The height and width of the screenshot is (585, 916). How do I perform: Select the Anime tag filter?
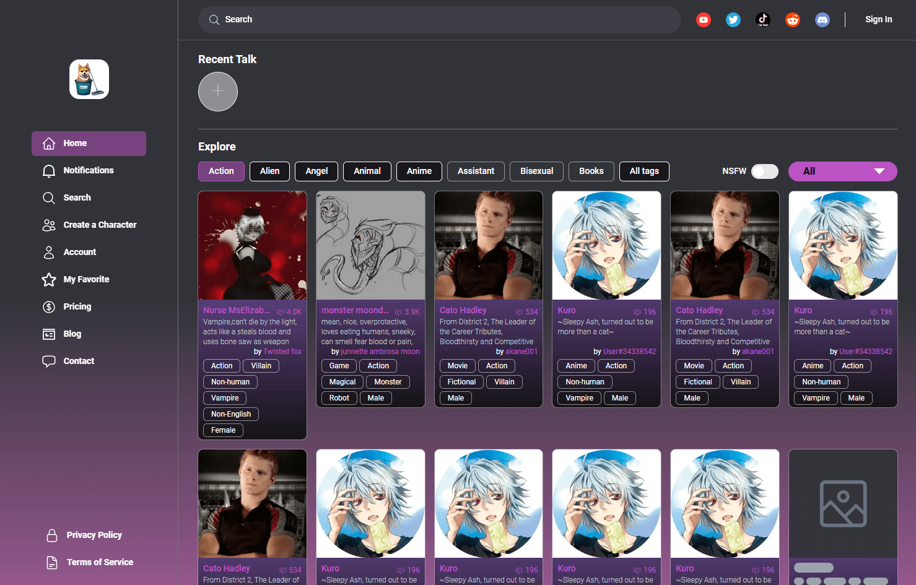coord(419,171)
